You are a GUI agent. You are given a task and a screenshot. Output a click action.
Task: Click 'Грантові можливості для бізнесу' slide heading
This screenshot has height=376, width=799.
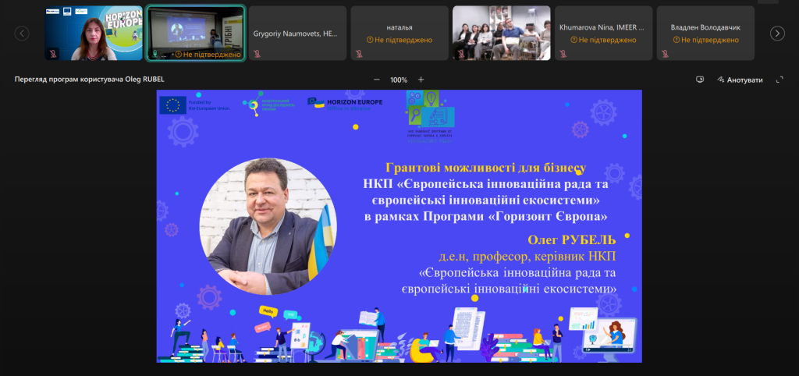[486, 168]
